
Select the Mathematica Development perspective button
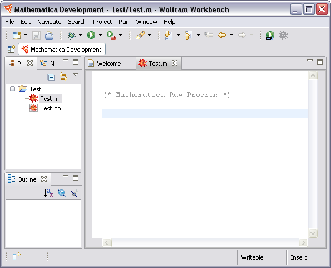[62, 50]
